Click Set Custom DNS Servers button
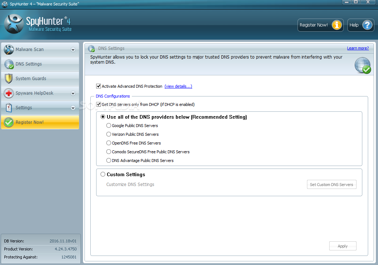The width and height of the screenshot is (378, 265). [x=331, y=185]
